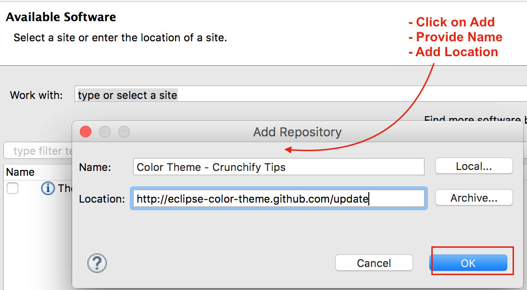The width and height of the screenshot is (527, 290).
Task: Browse local repositories with Local... button
Action: [x=474, y=166]
